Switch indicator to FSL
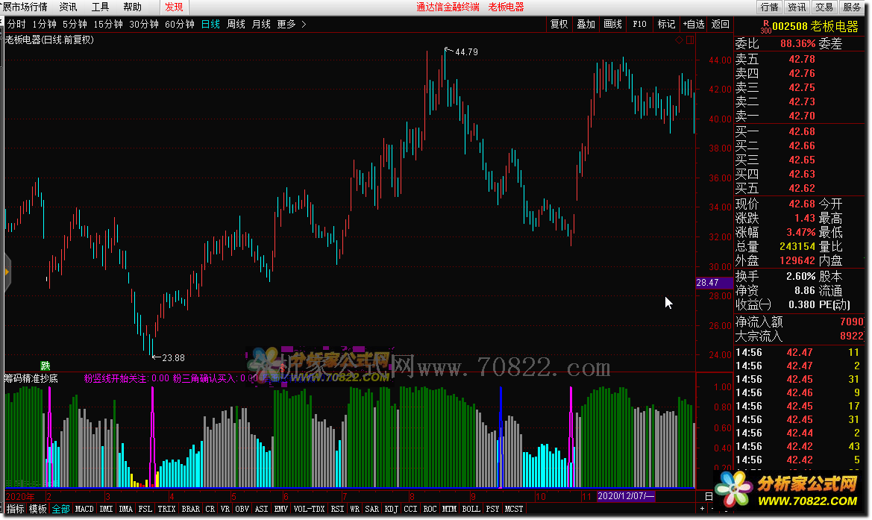 click(x=145, y=509)
